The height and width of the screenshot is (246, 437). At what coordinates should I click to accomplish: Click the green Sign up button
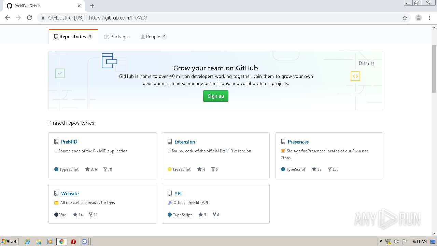point(216,96)
